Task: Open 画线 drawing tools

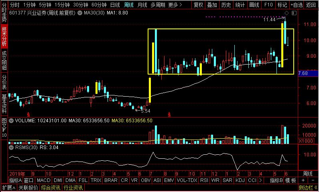Action: [254, 5]
